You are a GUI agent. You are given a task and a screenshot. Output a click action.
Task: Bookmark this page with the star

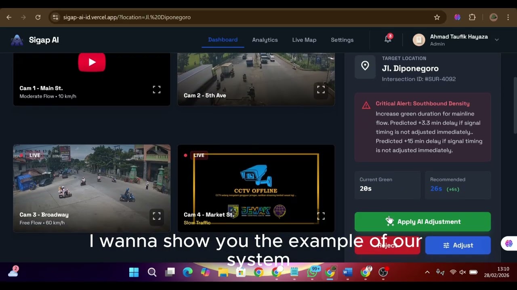coord(437,17)
